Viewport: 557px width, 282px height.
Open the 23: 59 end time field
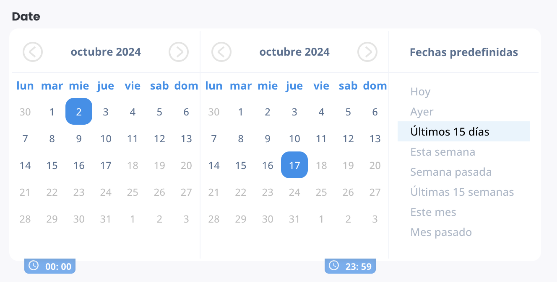pyautogui.click(x=350, y=266)
